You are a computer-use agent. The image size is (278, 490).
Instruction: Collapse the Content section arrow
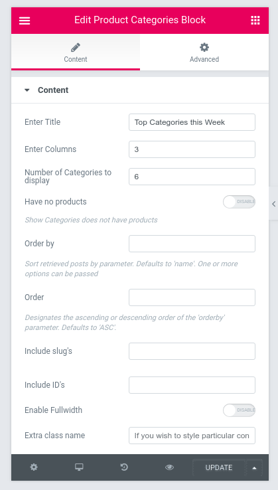click(27, 90)
